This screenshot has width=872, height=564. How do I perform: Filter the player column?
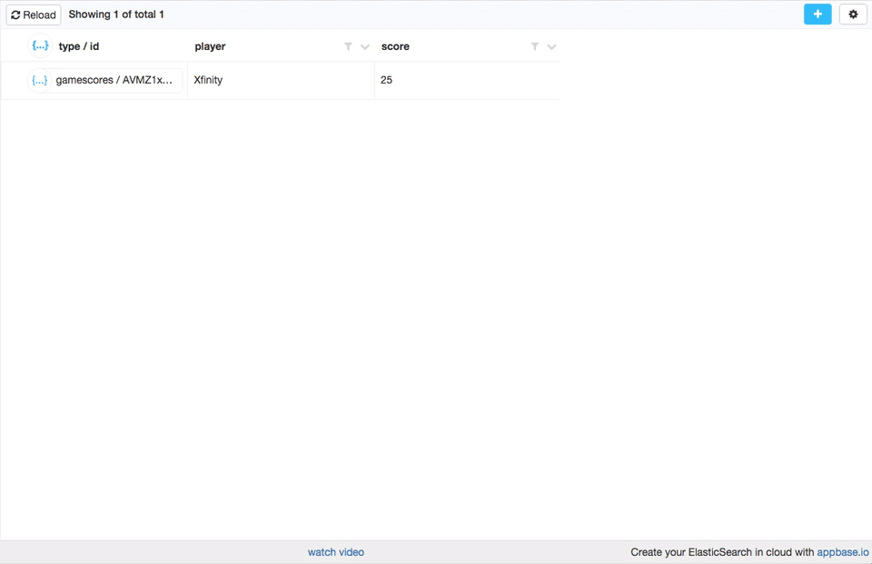tap(348, 46)
